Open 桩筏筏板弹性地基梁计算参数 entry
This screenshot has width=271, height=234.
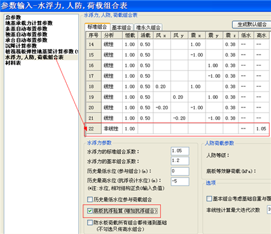click(x=41, y=52)
